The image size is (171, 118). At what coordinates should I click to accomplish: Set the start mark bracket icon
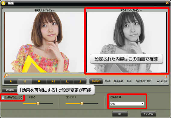[67, 81]
